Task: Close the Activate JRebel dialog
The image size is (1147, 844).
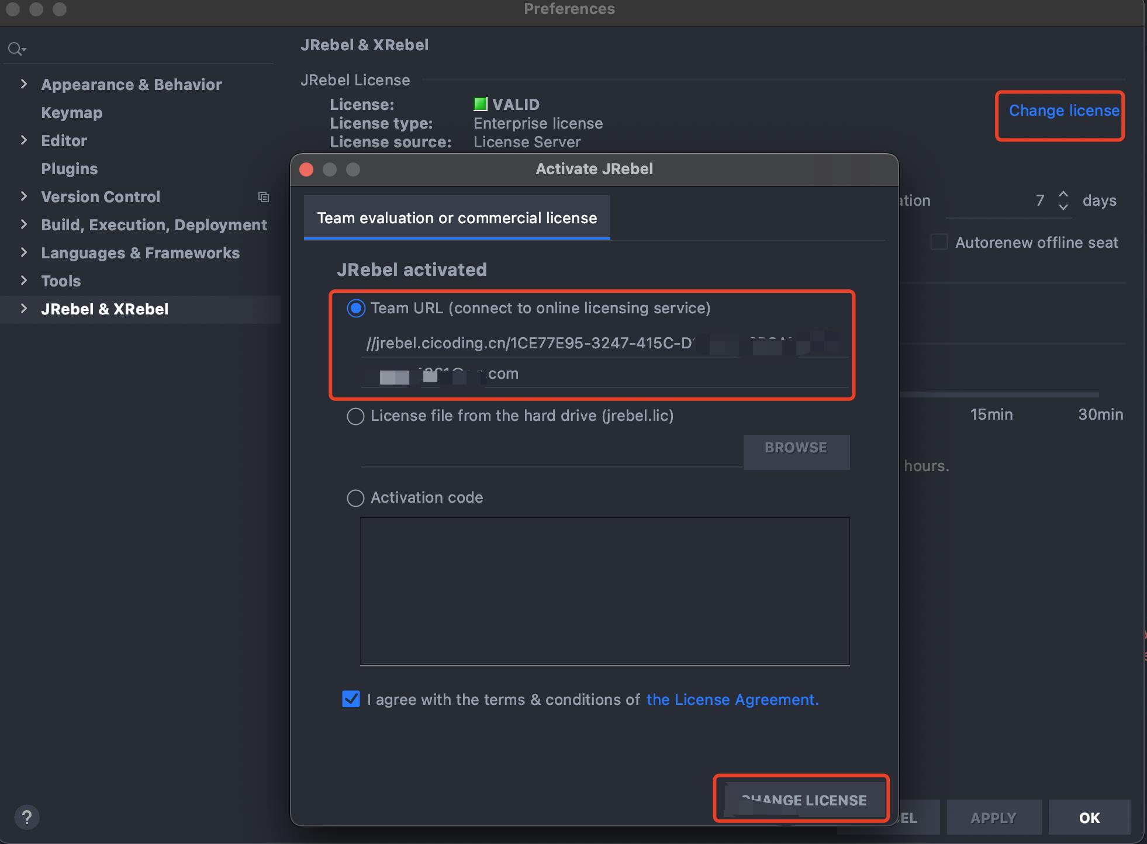Action: coord(306,170)
